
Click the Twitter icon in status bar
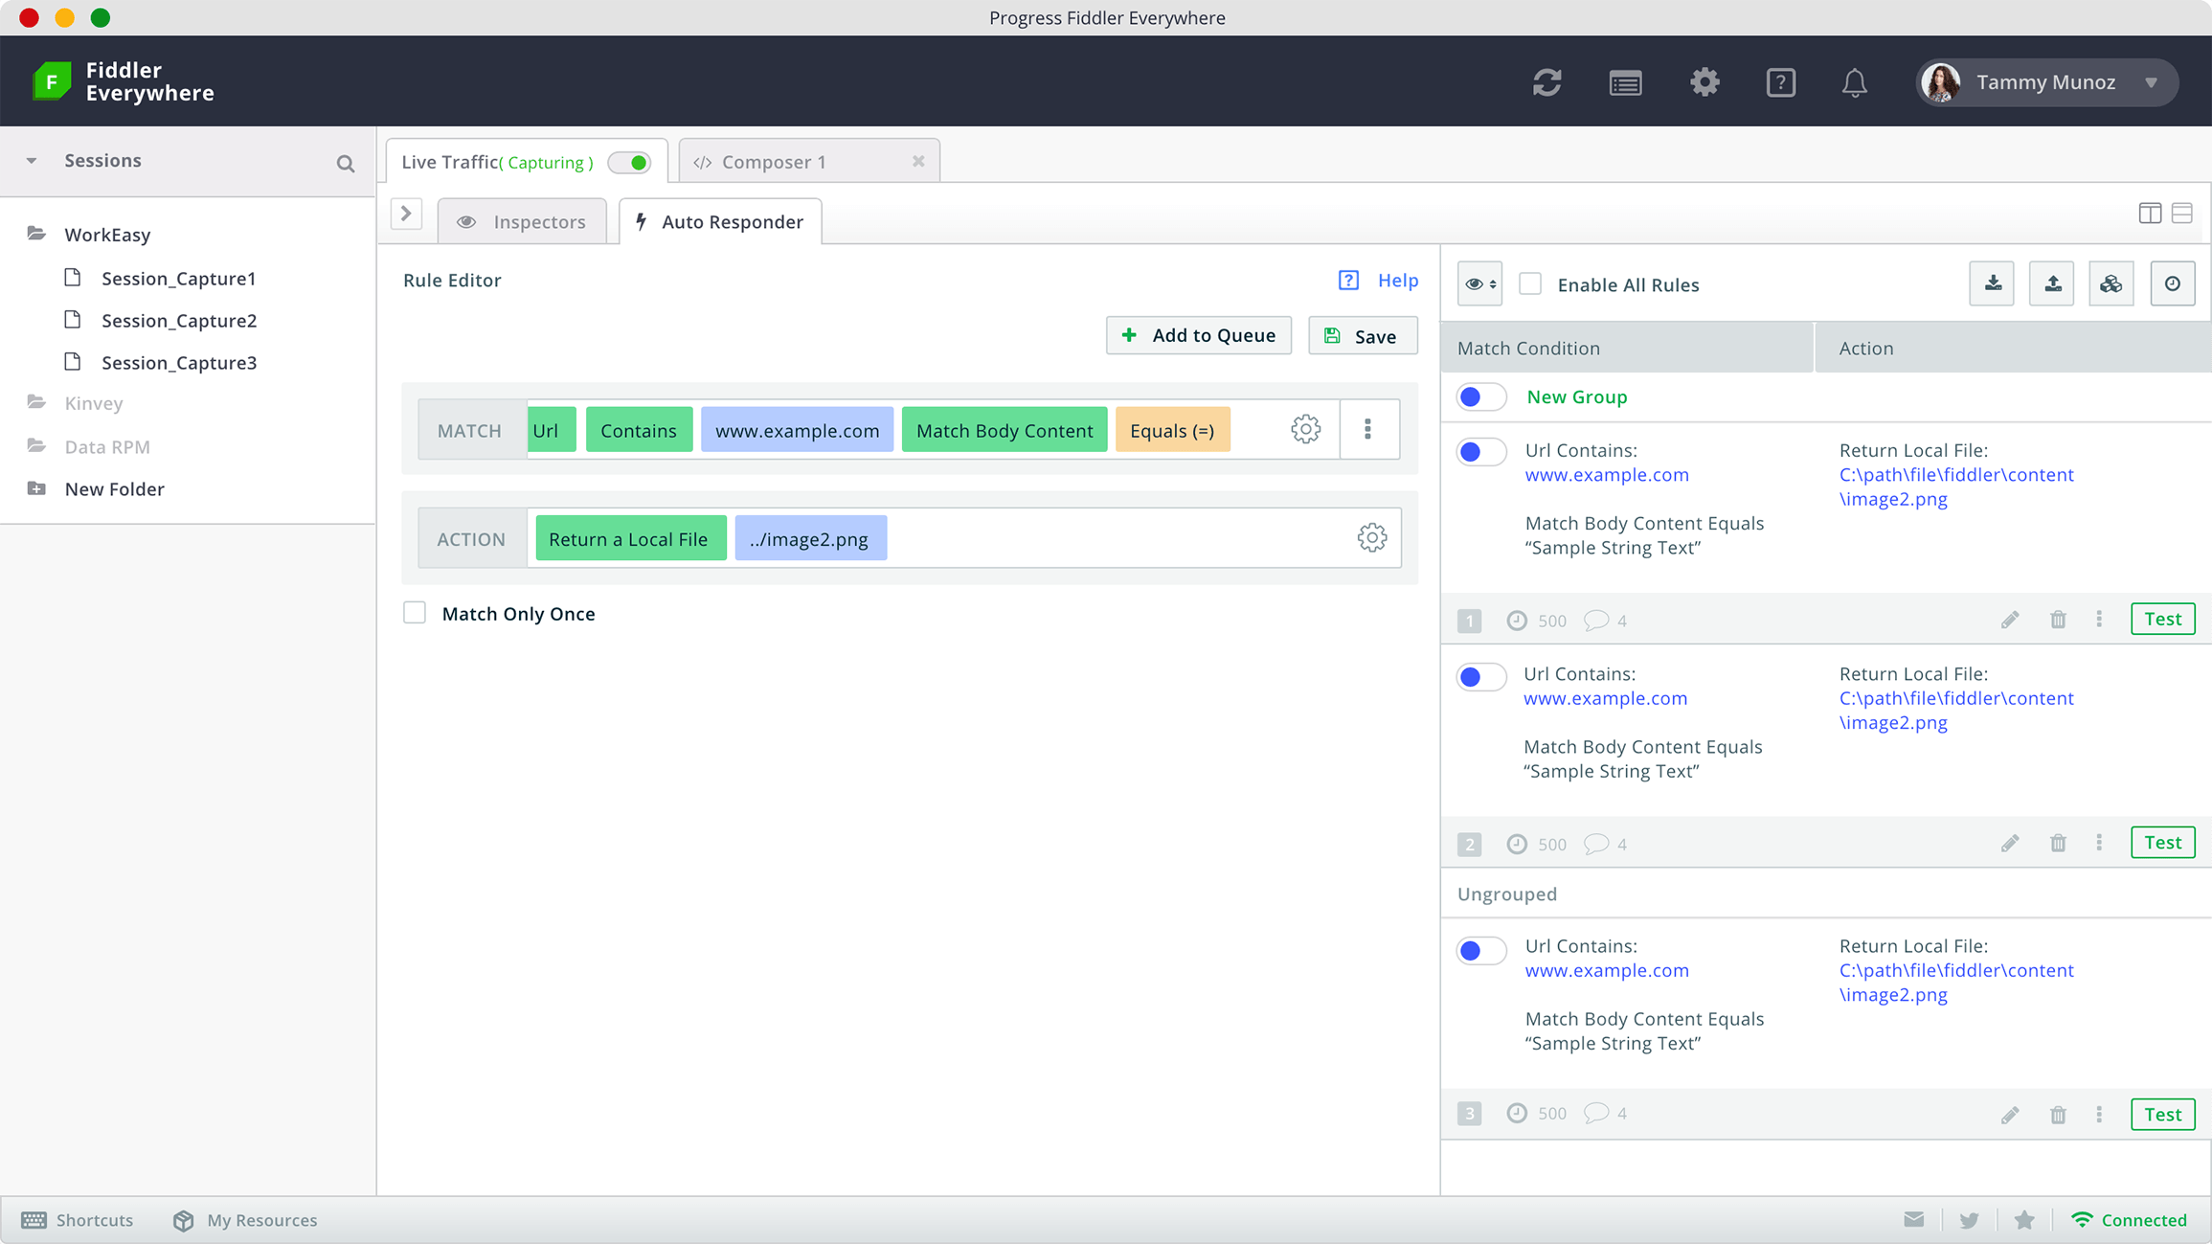point(1969,1220)
